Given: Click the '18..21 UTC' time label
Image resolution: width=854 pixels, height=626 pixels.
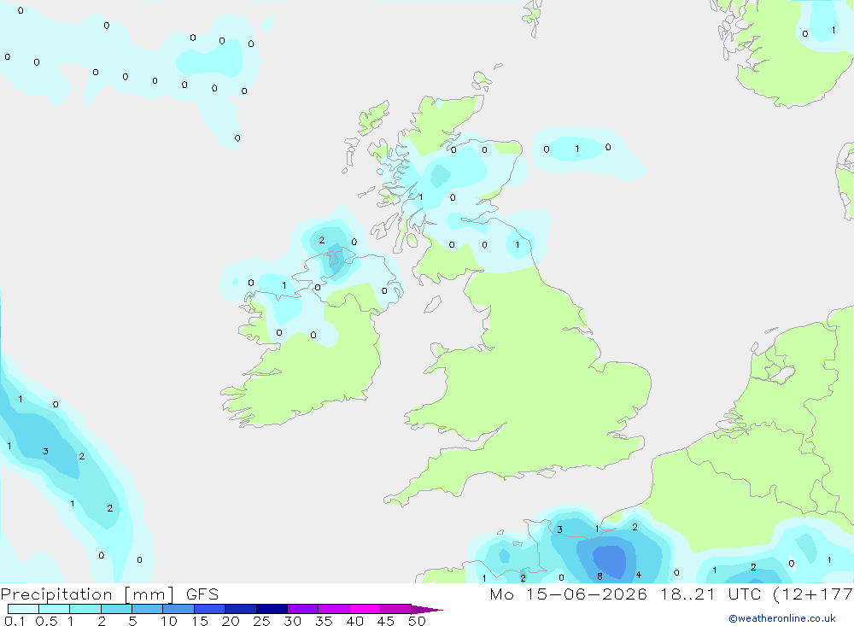Looking at the screenshot, I should click(711, 594).
